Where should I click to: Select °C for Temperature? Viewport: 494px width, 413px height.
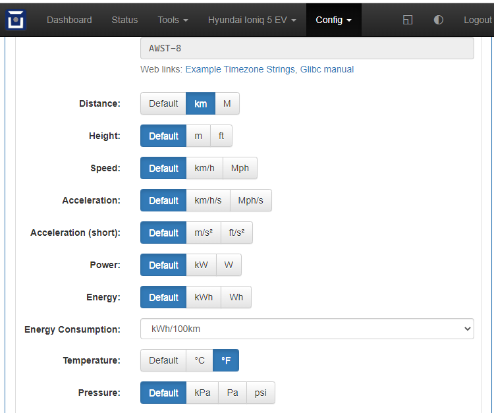(199, 360)
